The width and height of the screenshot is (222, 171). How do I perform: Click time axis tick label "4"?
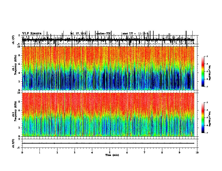(x=92, y=153)
